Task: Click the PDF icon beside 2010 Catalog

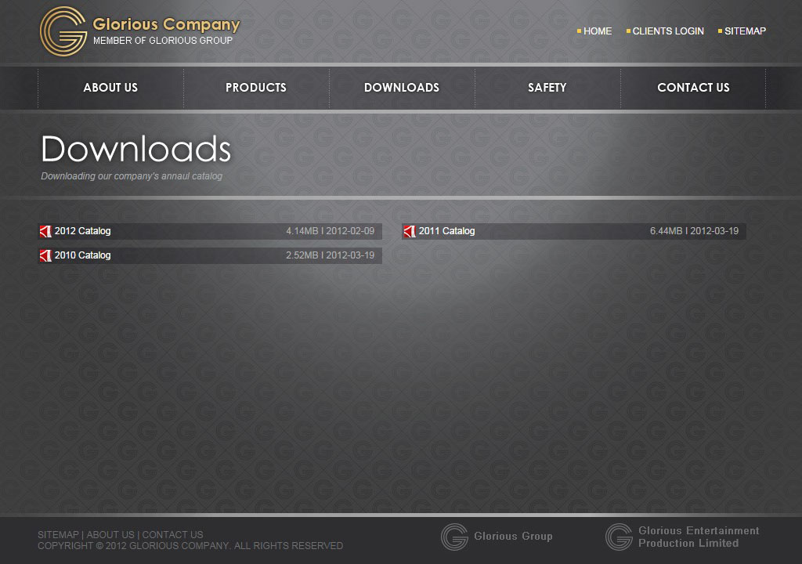Action: coord(45,255)
